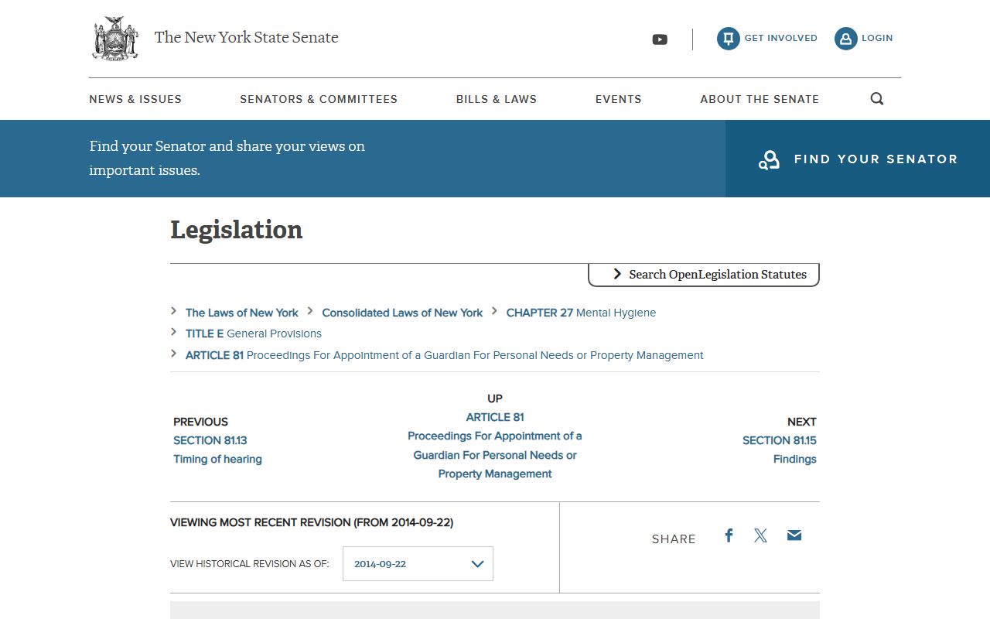Image resolution: width=990 pixels, height=619 pixels.
Task: Click the Viewing Most Recent Revision text
Action: tap(312, 522)
